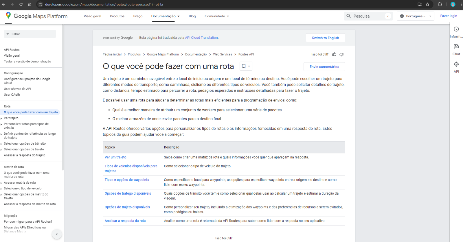Open Tipos de veículos disponíveis para trajetos
This screenshot has height=242, width=463.
click(131, 169)
